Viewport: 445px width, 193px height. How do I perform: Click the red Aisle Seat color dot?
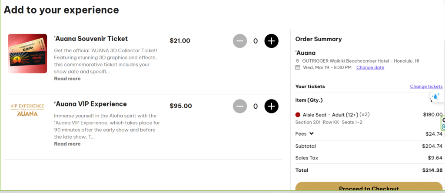point(298,115)
